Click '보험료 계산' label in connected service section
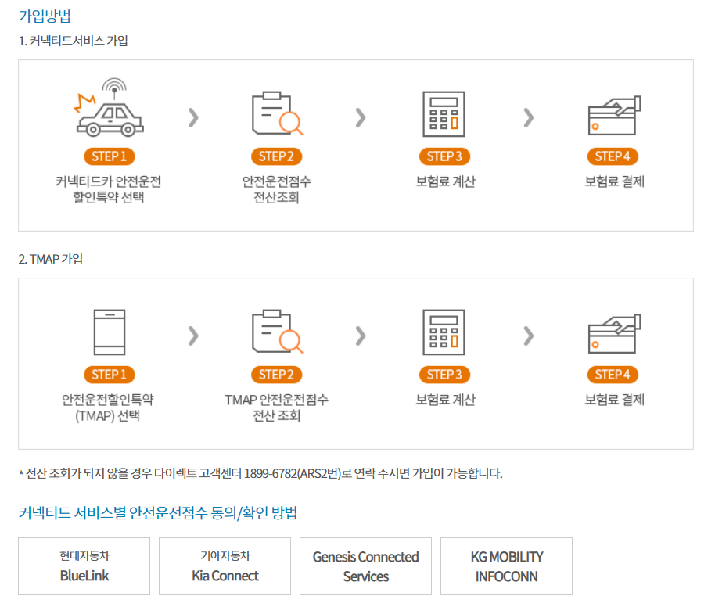 point(446,181)
